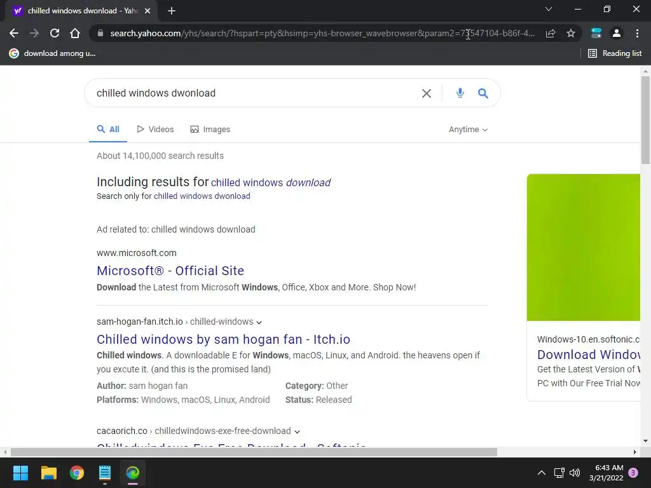Open the profile account icon
This screenshot has width=651, height=488.
pyautogui.click(x=617, y=33)
